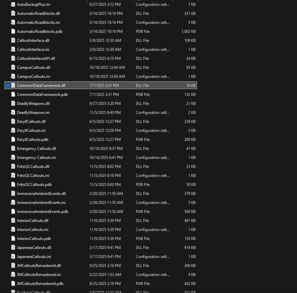Click the InteriorCallouts.ini settings icon
The height and width of the screenshot is (293, 297).
pyautogui.click(x=13, y=230)
